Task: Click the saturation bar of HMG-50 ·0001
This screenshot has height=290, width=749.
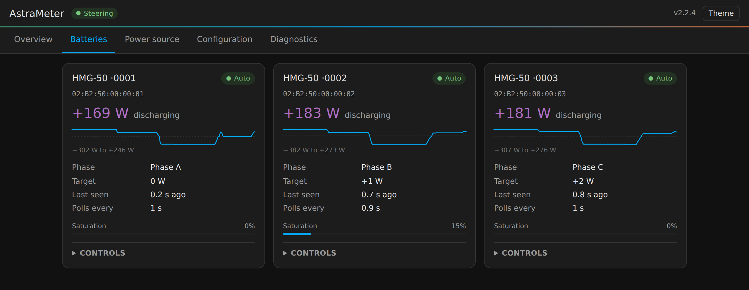Action: 164,234
